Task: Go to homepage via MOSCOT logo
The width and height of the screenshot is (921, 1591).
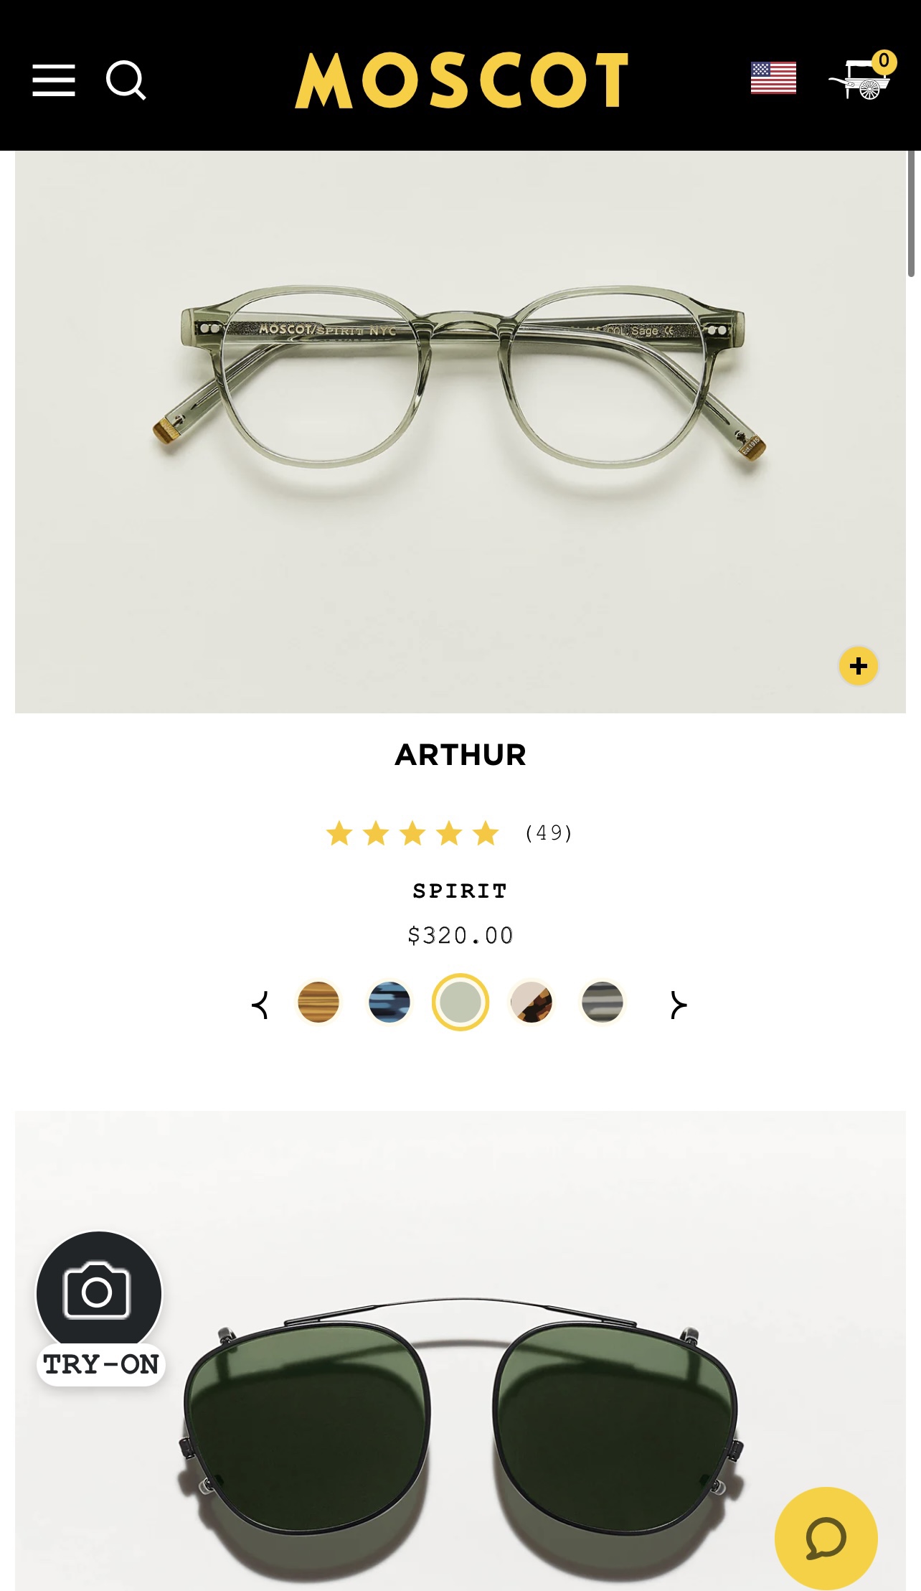Action: (x=461, y=80)
